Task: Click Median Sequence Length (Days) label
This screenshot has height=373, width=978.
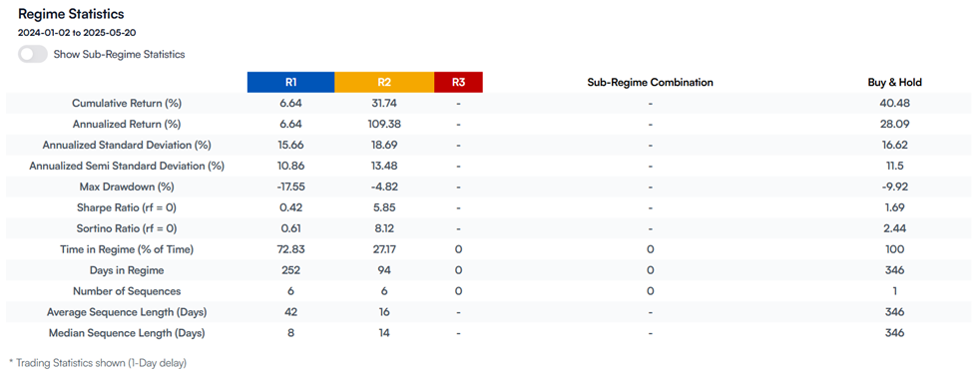Action: 127,333
